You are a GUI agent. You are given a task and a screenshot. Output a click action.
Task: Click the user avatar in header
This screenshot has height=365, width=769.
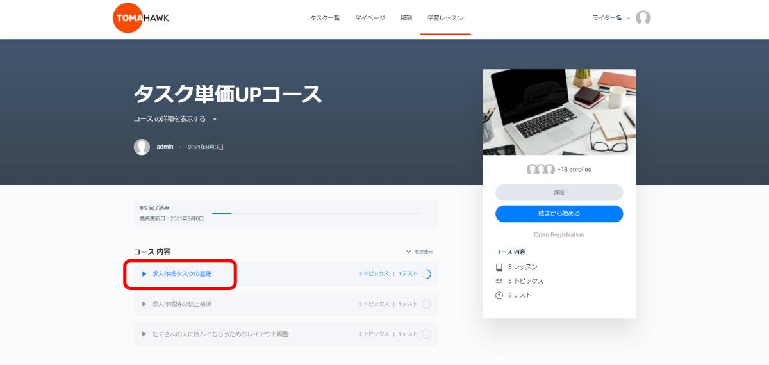(x=643, y=18)
